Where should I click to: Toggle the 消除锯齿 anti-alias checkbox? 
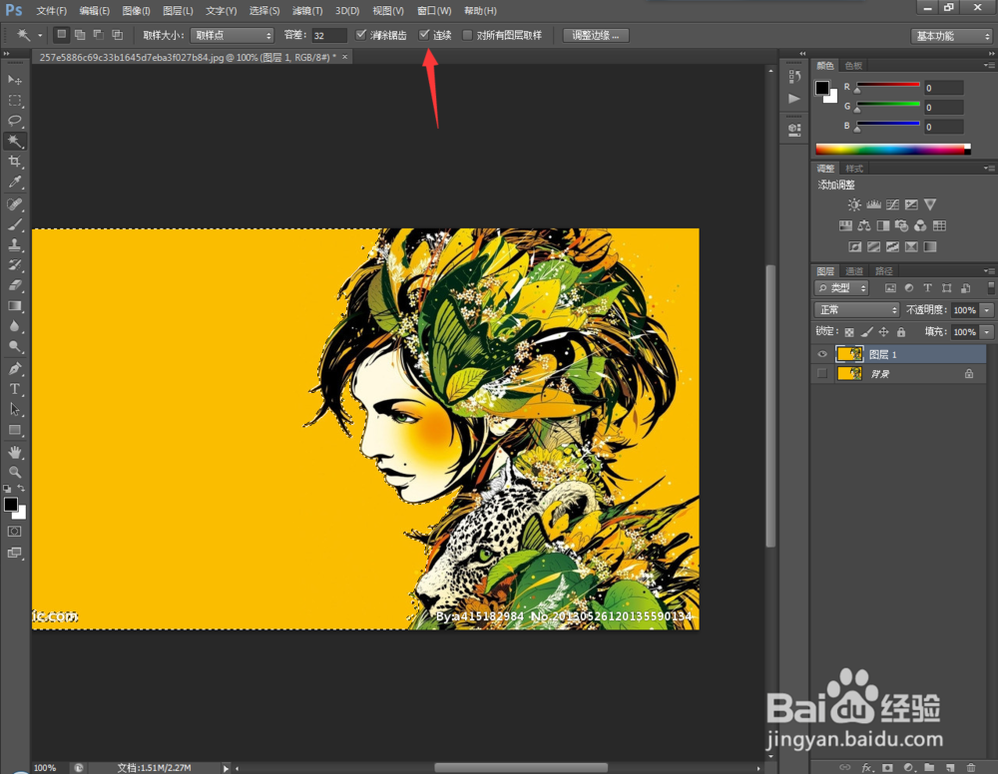pyautogui.click(x=361, y=35)
